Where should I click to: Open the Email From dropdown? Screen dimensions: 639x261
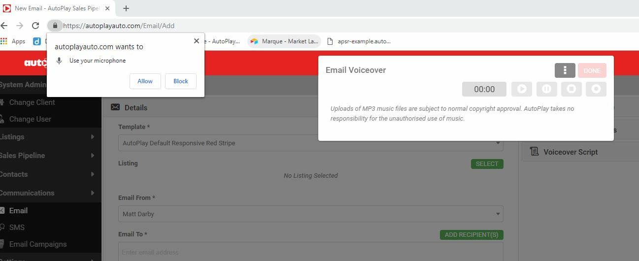click(x=311, y=214)
